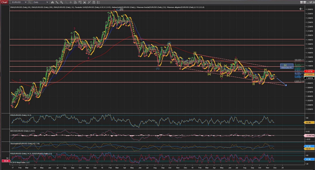This screenshot has height=170, width=315.
Task: Open the indicators icon in toolbar
Action: coord(85,2)
